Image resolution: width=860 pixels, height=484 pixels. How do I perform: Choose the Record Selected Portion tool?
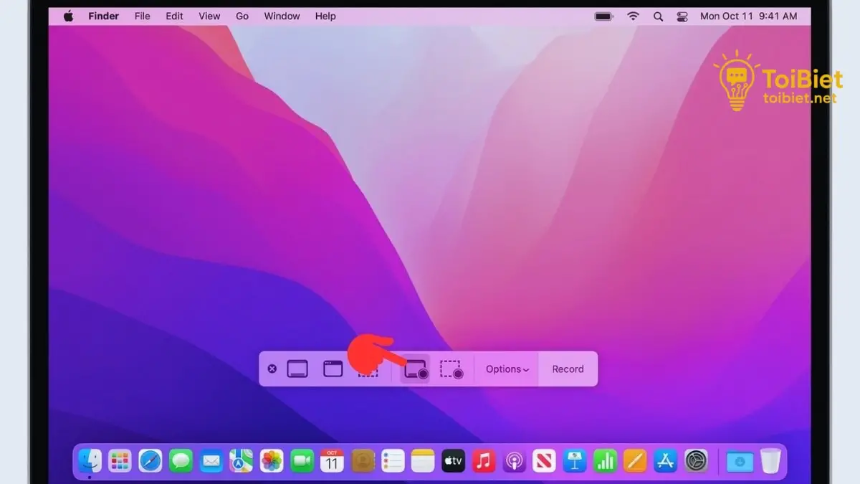(x=452, y=369)
